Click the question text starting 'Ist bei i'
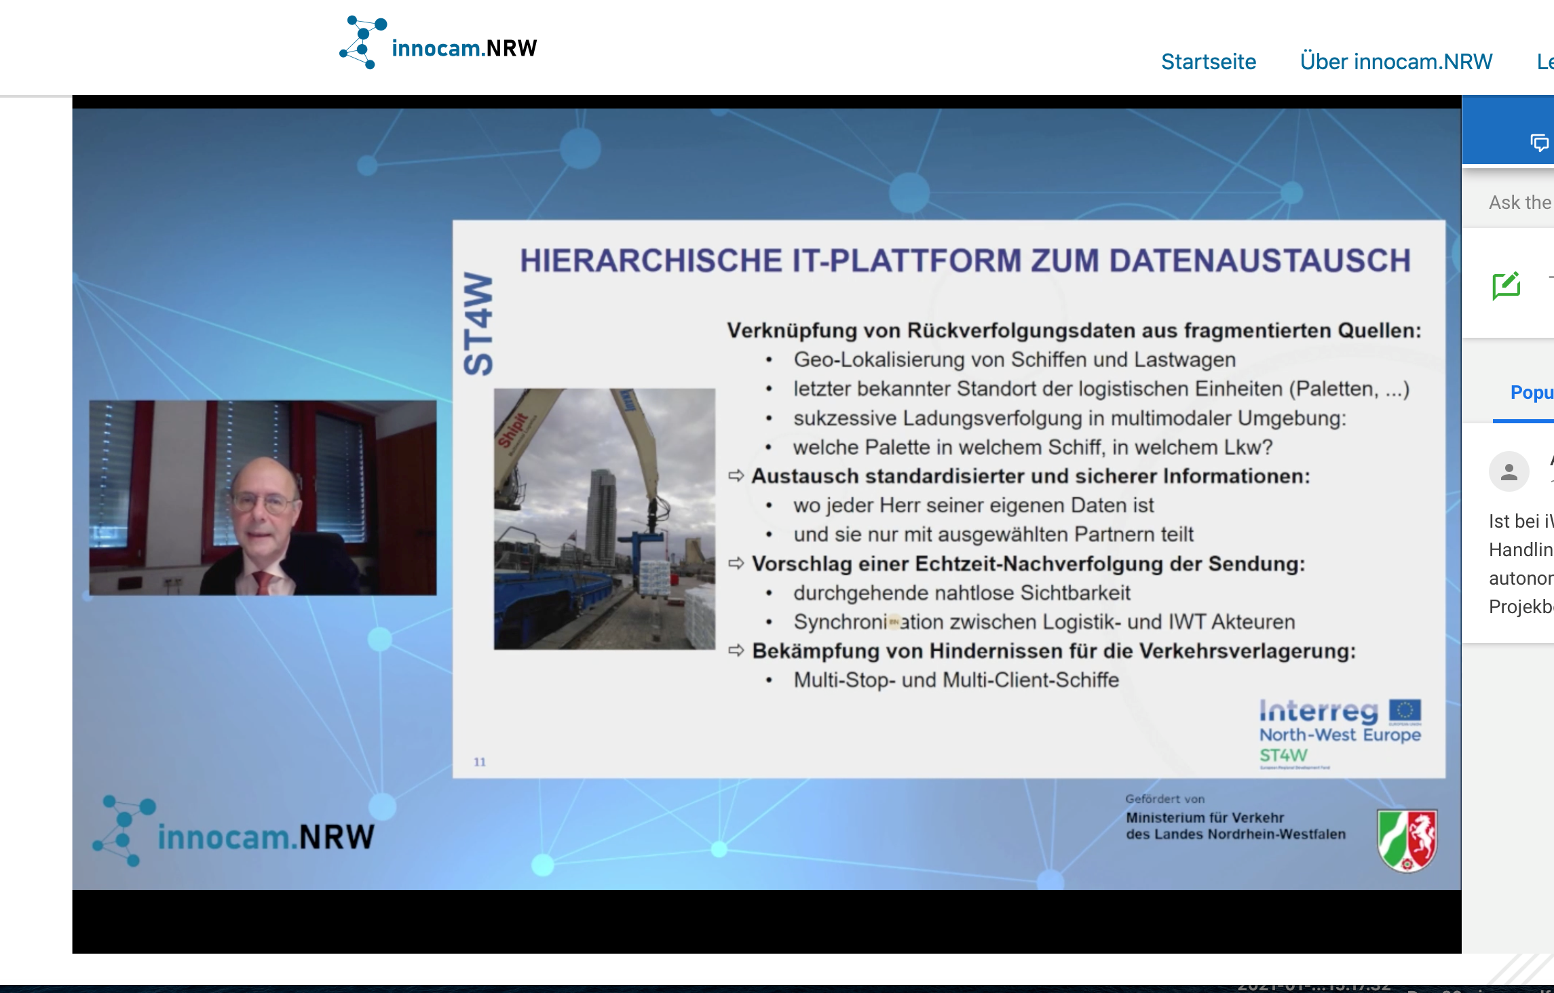 1521,564
